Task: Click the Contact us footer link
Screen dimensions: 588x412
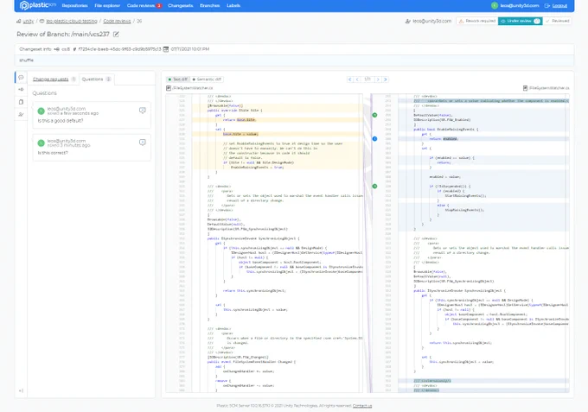Action: click(362, 406)
